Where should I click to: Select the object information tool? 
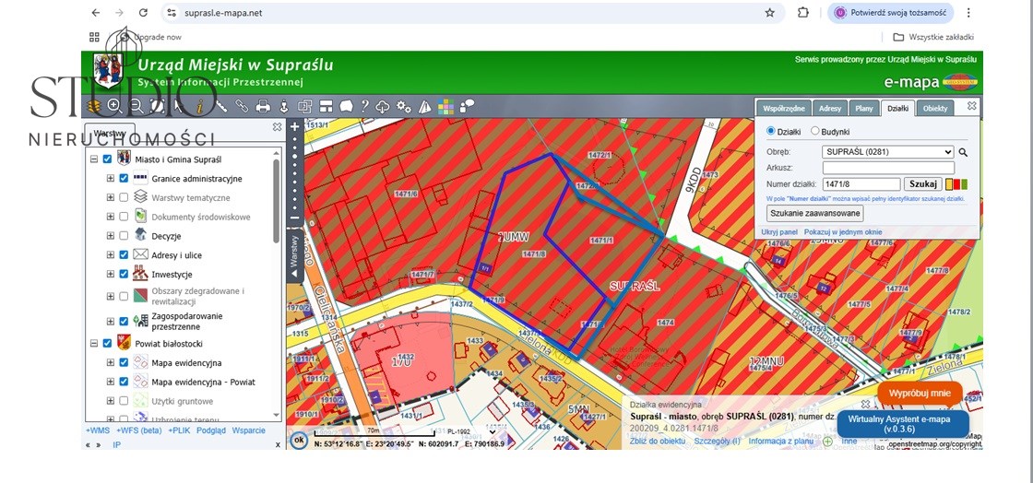(x=199, y=106)
